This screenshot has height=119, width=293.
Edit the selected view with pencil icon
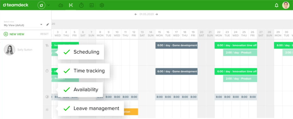pyautogui.click(x=47, y=25)
